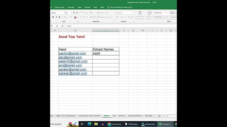Viewport: 227px width, 127px height.
Task: Click the Decrease Indent icon
Action: click(x=91, y=17)
